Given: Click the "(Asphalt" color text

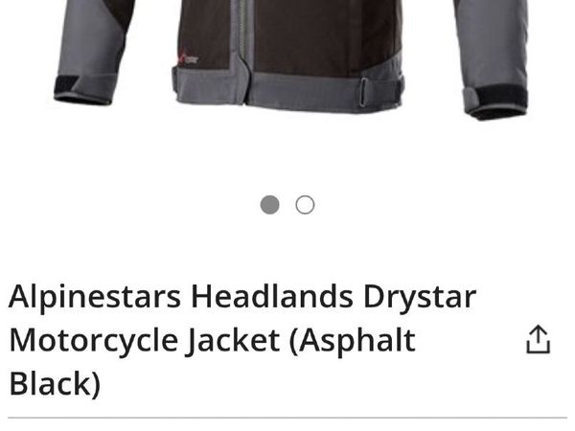Looking at the screenshot, I should 353,341.
